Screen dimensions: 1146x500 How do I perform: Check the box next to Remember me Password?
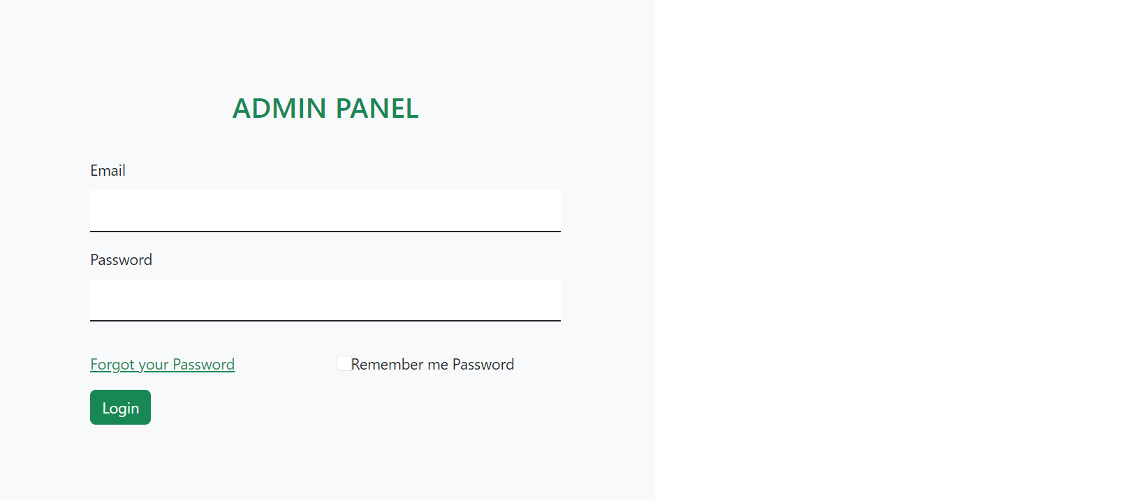pyautogui.click(x=343, y=363)
